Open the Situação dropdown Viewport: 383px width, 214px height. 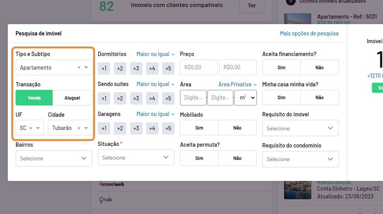click(136, 158)
